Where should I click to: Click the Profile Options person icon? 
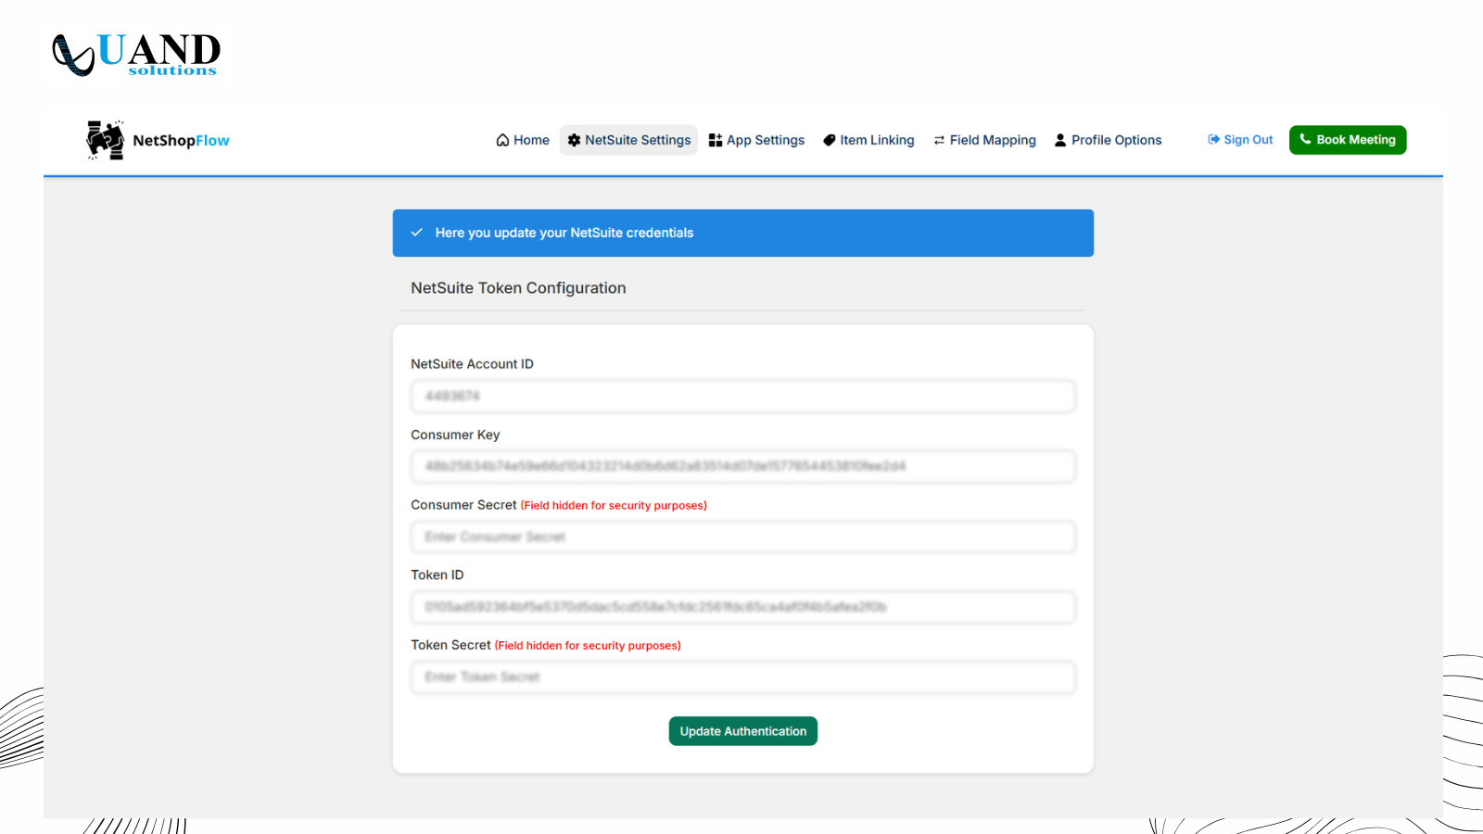(1060, 140)
